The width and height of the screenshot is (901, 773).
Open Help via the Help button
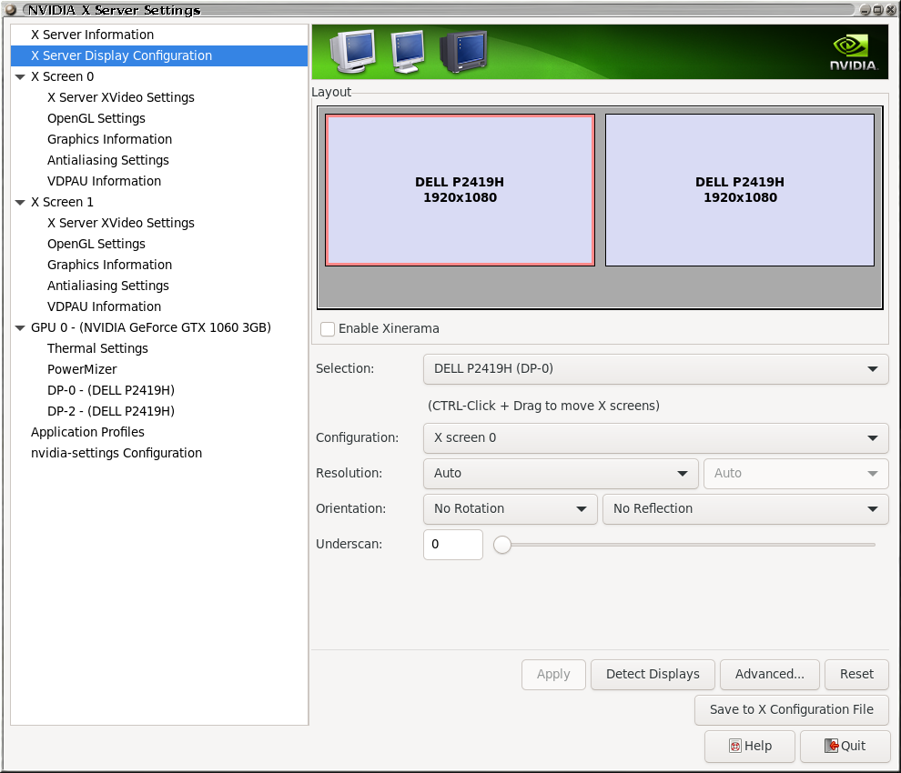click(750, 746)
